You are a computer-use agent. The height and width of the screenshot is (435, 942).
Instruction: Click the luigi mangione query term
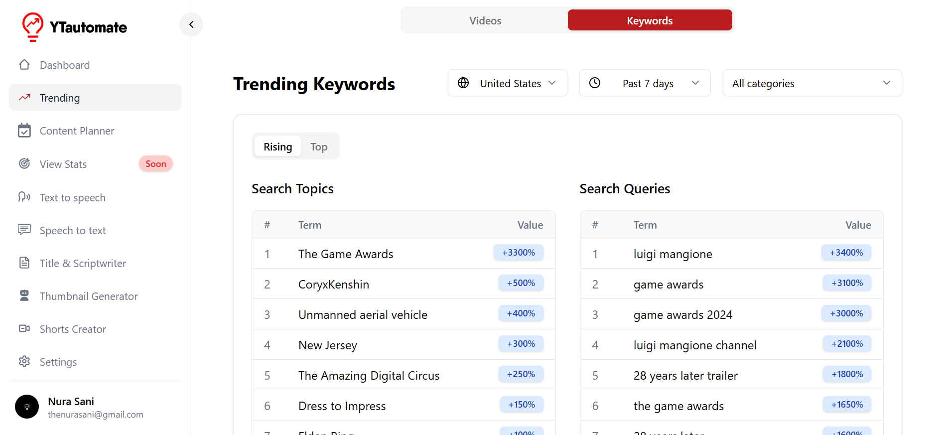(x=673, y=254)
